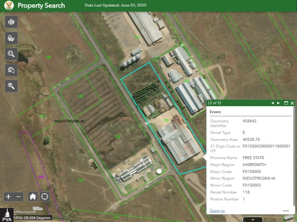Select the Minor Region value INDUSTRIQWA-IA in popup
297x222 pixels.
259,178
